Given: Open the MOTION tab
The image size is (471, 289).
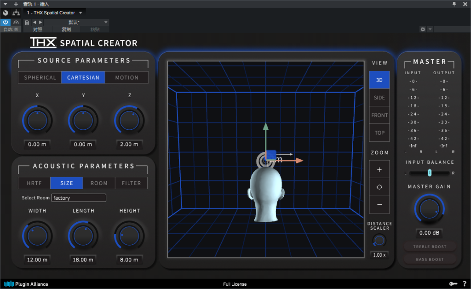Looking at the screenshot, I should click(127, 77).
